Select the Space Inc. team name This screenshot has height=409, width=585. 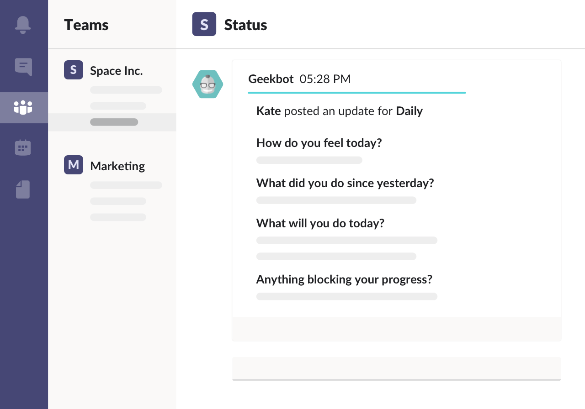click(x=117, y=71)
